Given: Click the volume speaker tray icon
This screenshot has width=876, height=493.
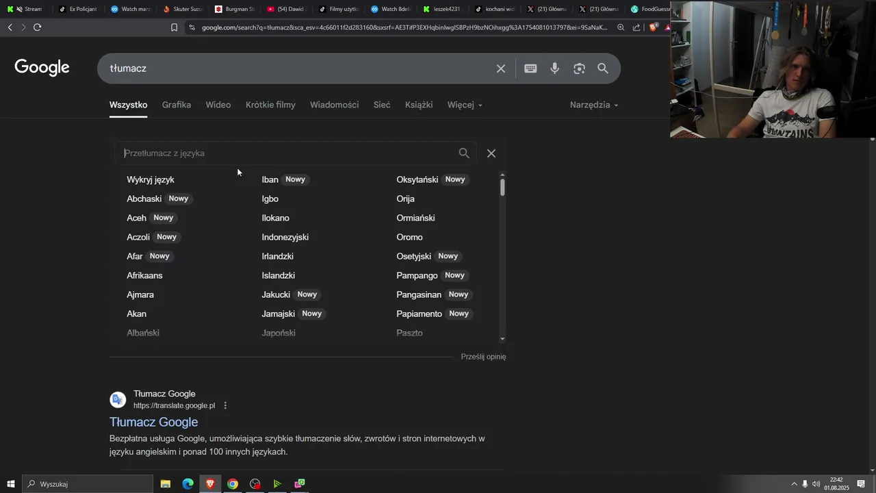Looking at the screenshot, I should point(816,484).
